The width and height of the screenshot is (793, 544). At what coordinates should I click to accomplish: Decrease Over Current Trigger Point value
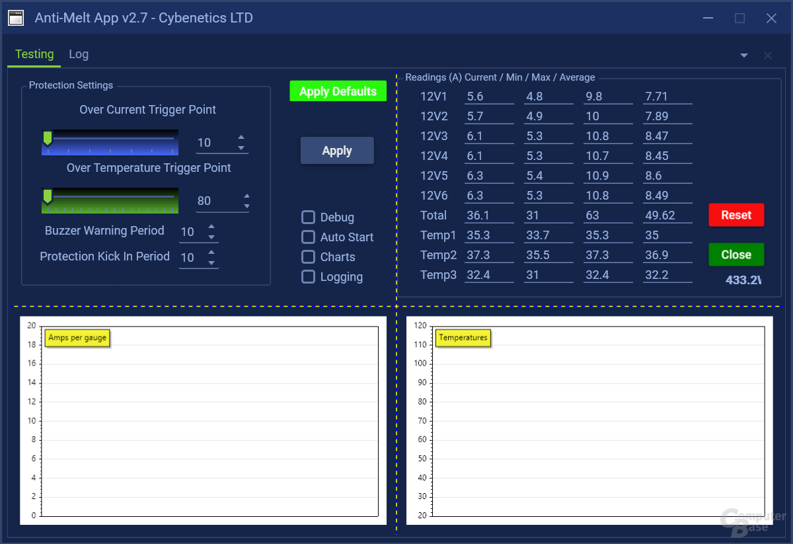pos(241,148)
